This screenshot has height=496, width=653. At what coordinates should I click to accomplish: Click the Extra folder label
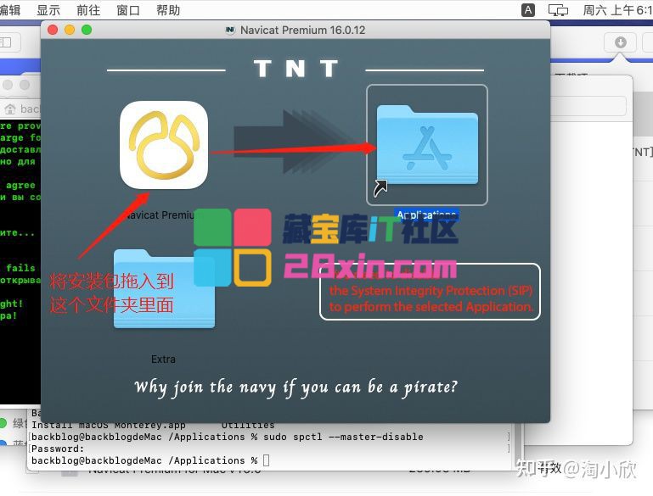(163, 359)
